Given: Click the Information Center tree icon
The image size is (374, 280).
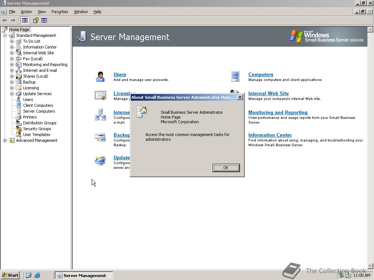Looking at the screenshot, I should pyautogui.click(x=19, y=47).
